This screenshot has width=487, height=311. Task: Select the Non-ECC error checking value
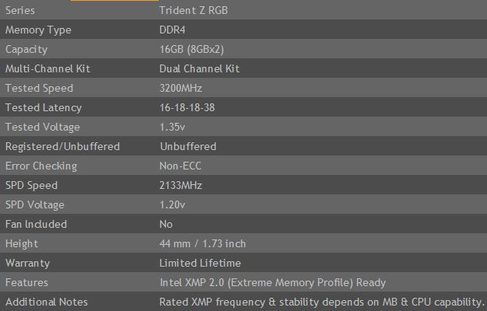click(180, 166)
